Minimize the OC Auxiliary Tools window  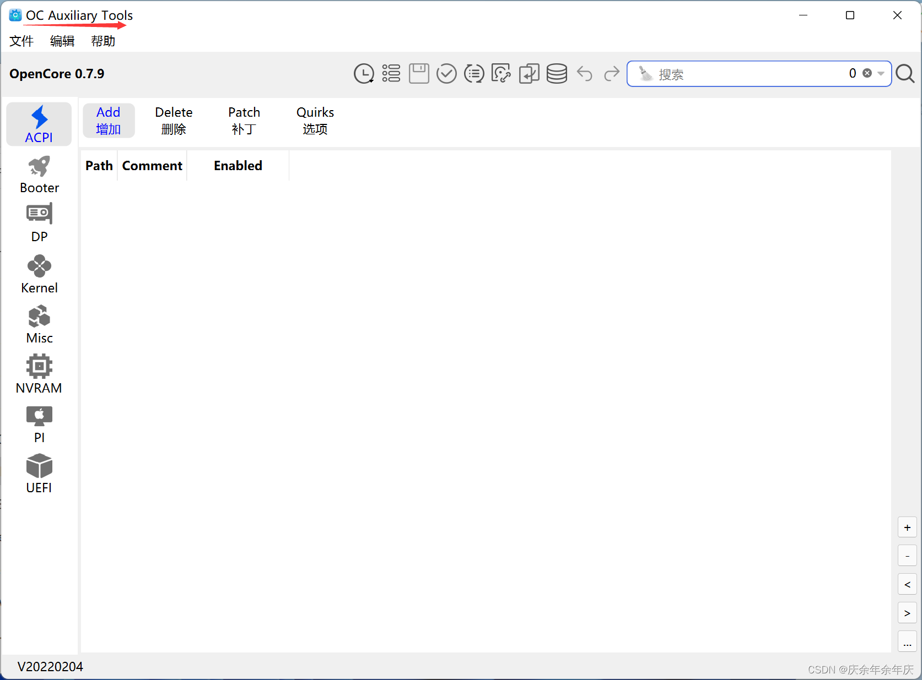pyautogui.click(x=803, y=15)
